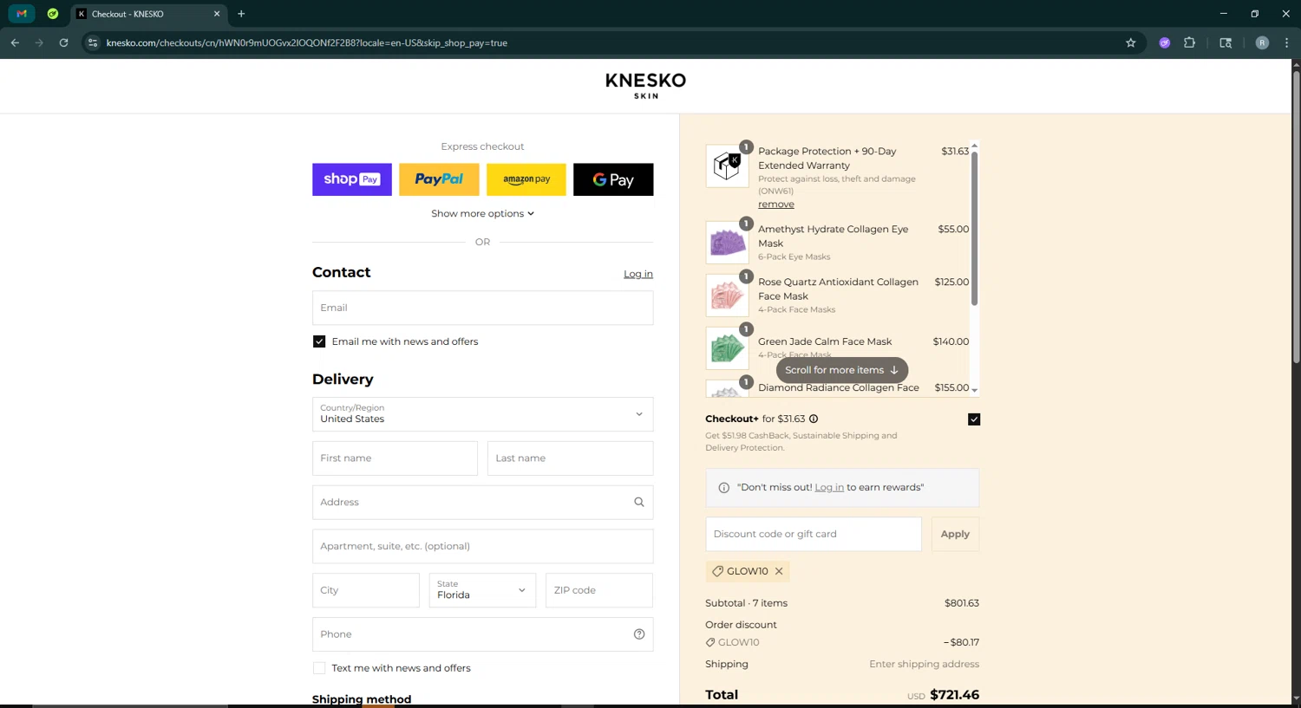Image resolution: width=1301 pixels, height=708 pixels.
Task: Click the Amethyst Hydrate Eye Mask thumbnail
Action: coord(727,243)
